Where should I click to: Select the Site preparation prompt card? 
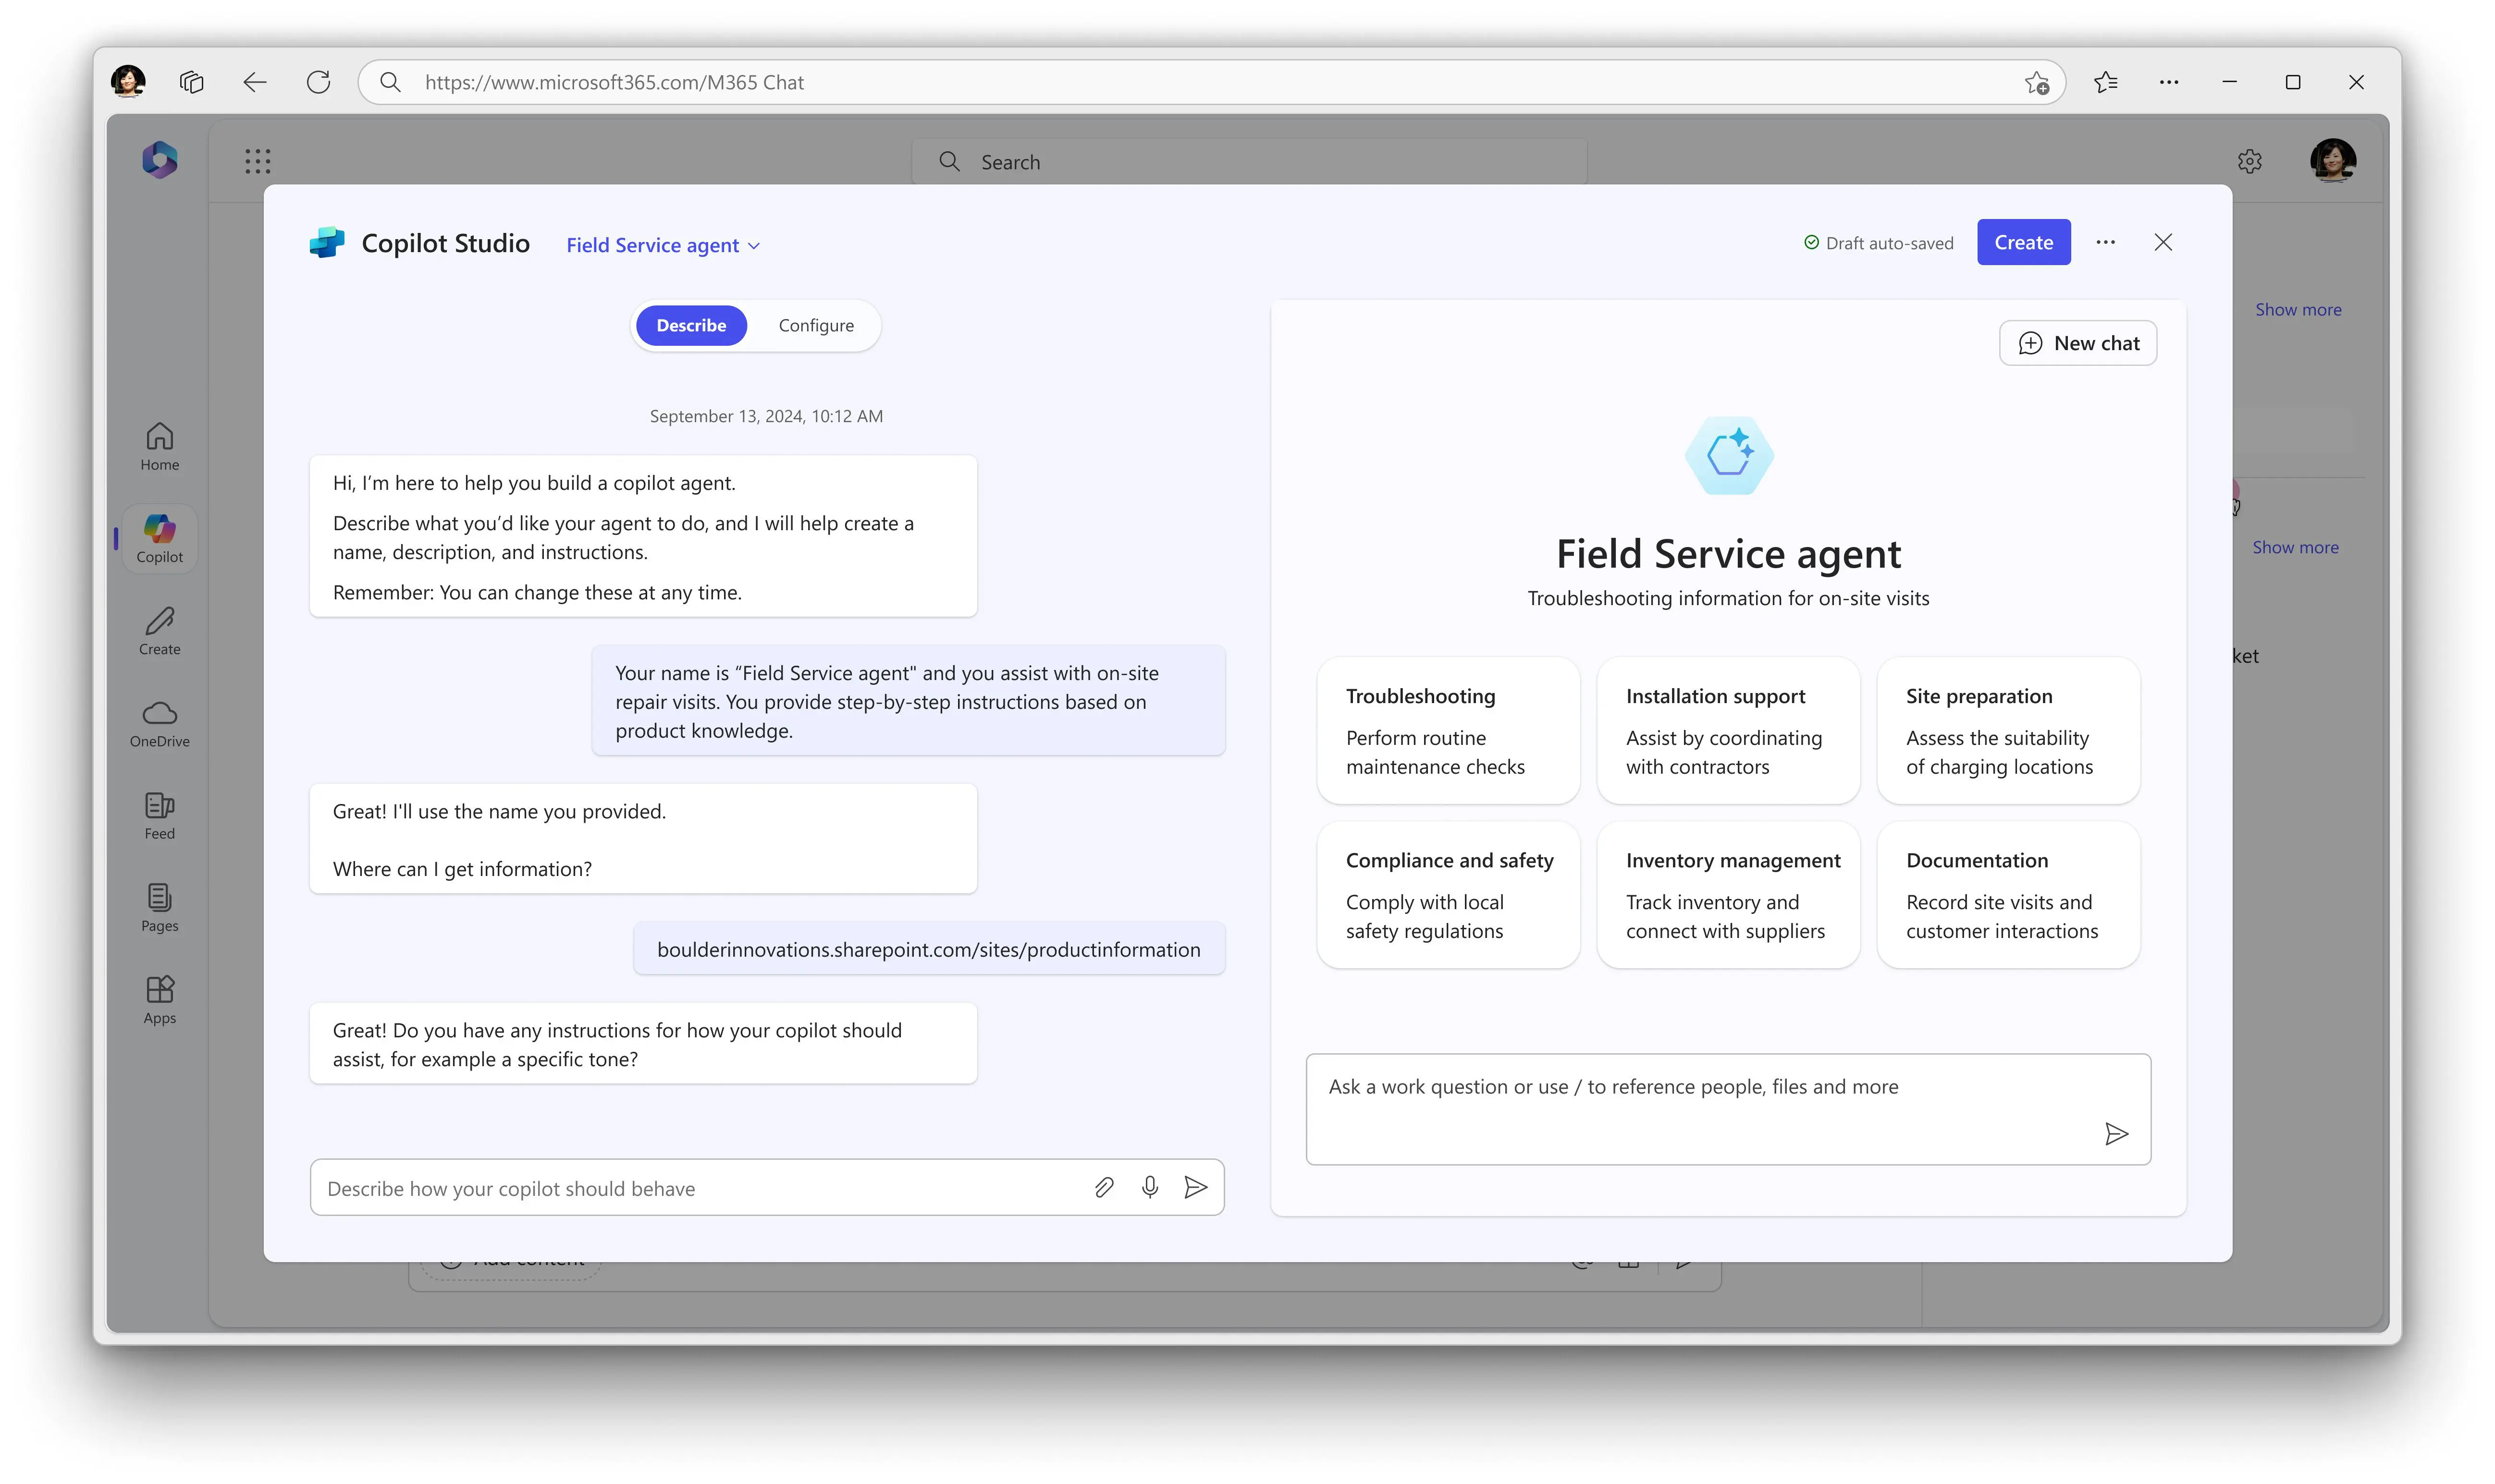pos(2008,730)
